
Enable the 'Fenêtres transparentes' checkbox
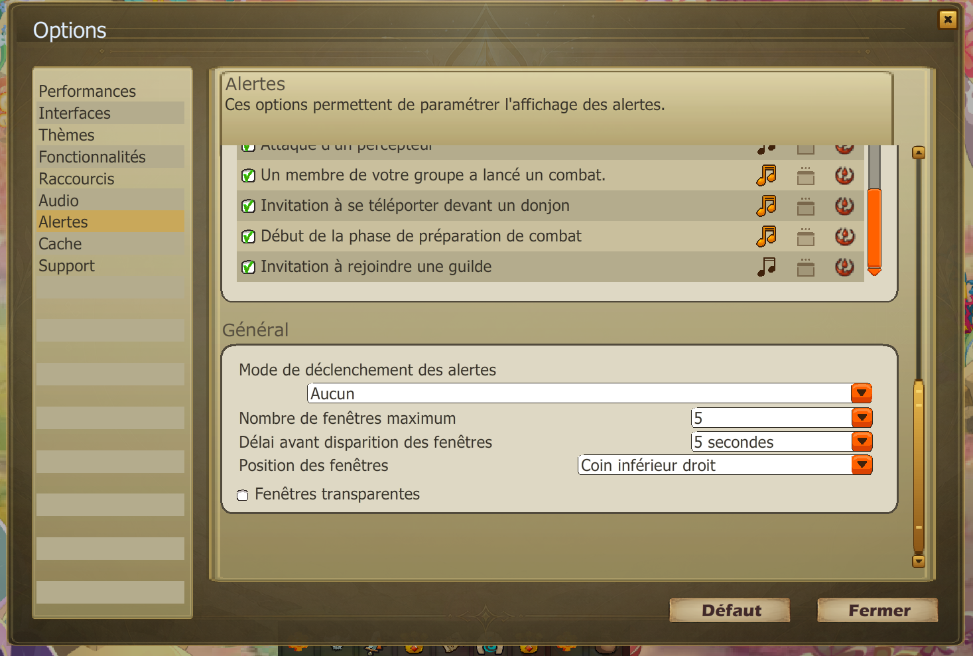pyautogui.click(x=243, y=495)
